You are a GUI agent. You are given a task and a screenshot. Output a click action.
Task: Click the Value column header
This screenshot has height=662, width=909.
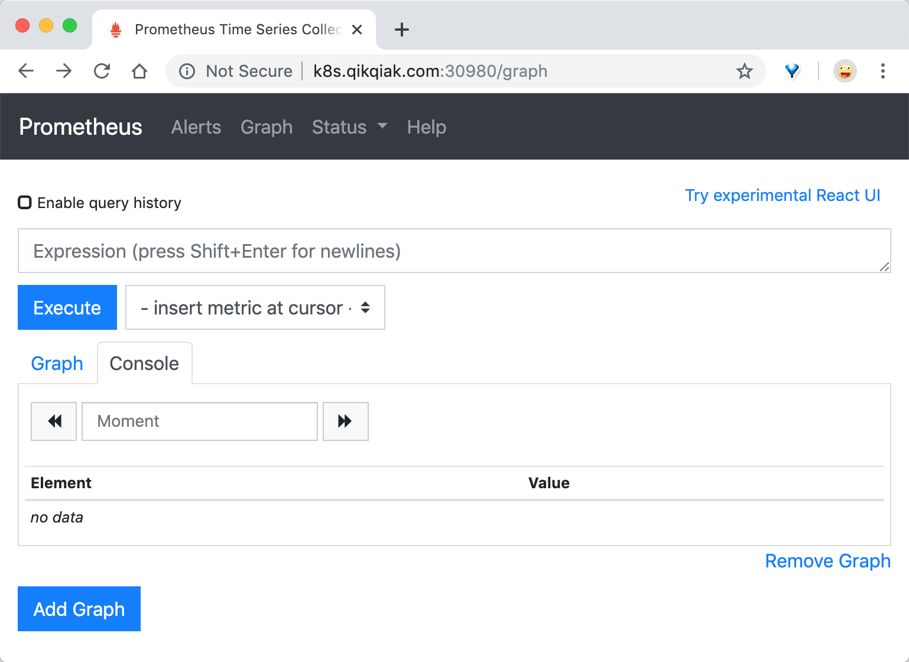pyautogui.click(x=549, y=483)
